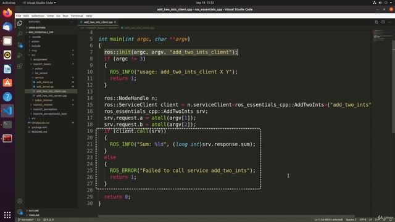The height and width of the screenshot is (222, 395).
Task: Click the volume icon in top bar
Action: pyautogui.click(x=380, y=2)
